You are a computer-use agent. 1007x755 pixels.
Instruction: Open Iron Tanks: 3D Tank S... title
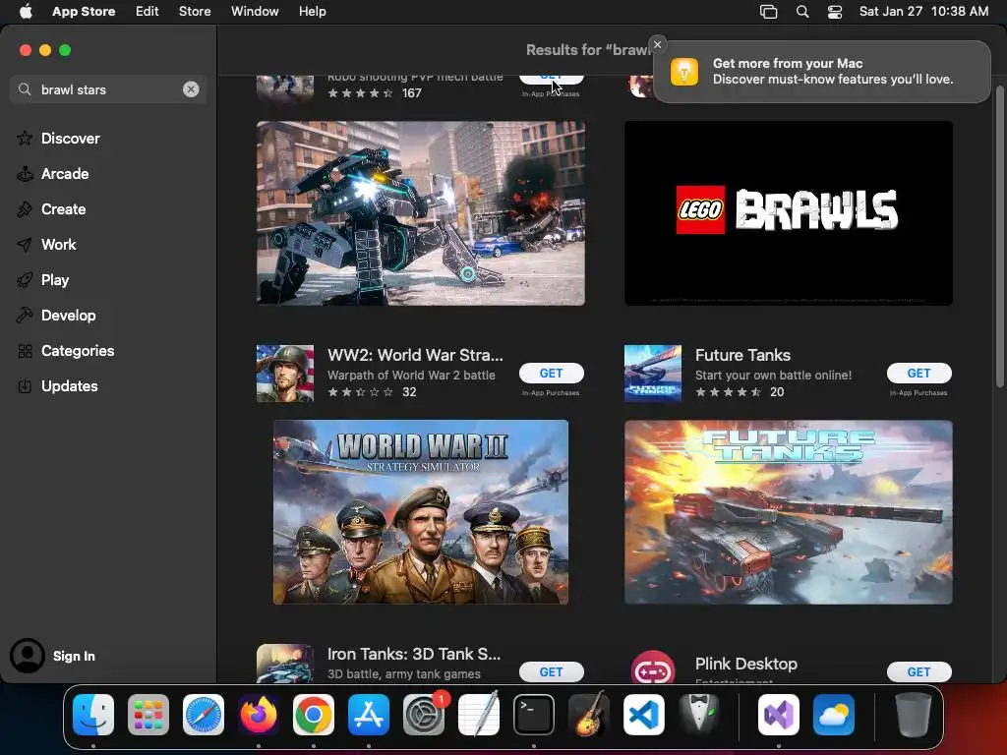(414, 654)
